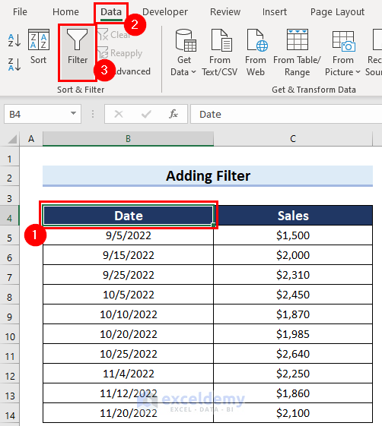The width and height of the screenshot is (382, 426).
Task: Go to Page Layout tab
Action: click(x=337, y=12)
